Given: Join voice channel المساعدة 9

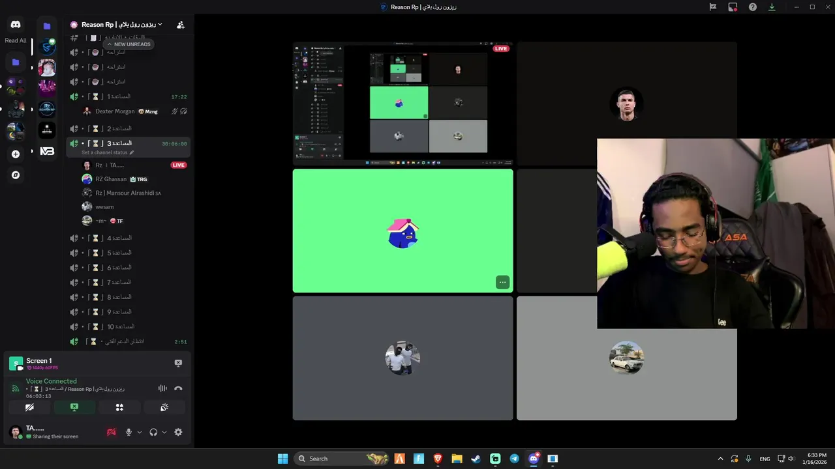Looking at the screenshot, I should click(x=129, y=312).
